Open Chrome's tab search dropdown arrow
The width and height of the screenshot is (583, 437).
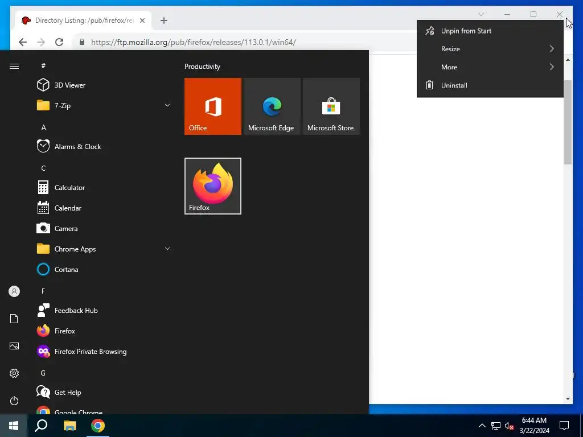point(481,14)
